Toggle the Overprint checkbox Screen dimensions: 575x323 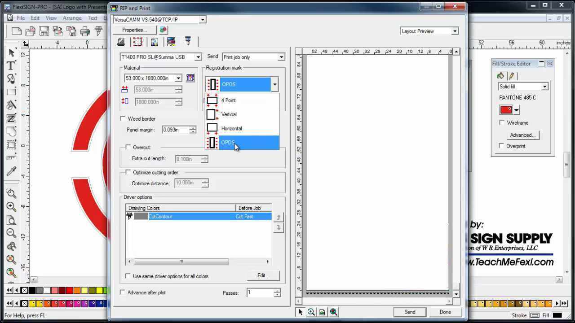502,146
